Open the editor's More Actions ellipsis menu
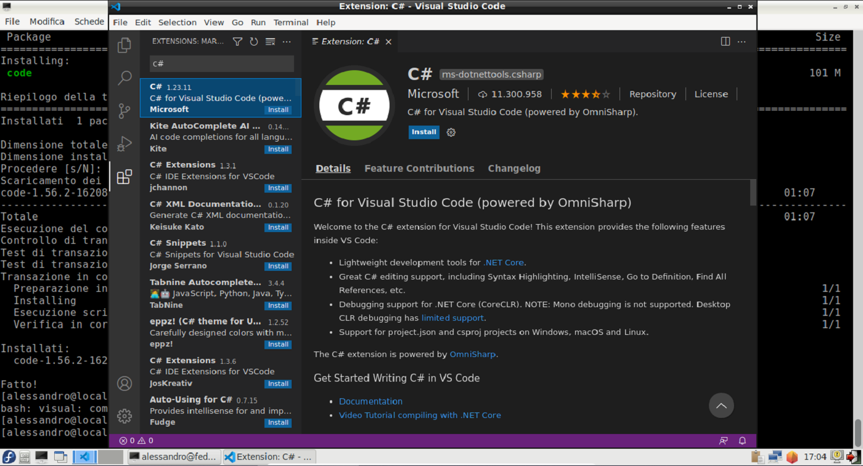The width and height of the screenshot is (863, 466). (741, 41)
